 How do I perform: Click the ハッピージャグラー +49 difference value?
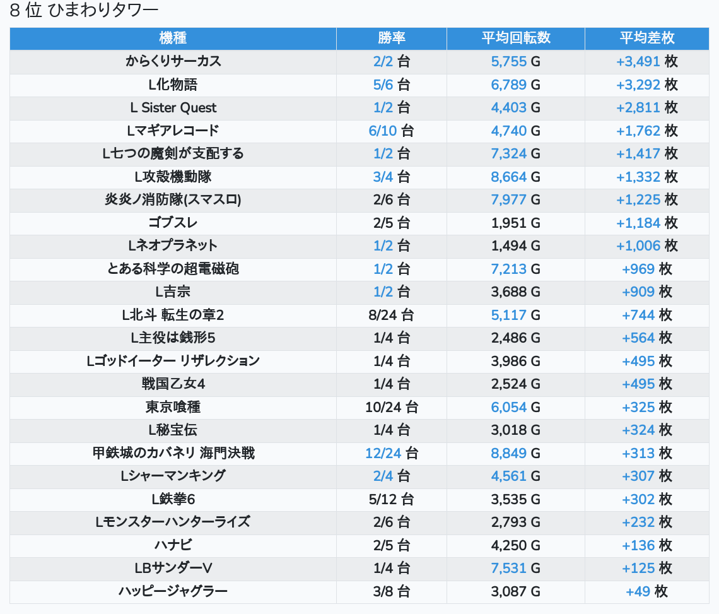tap(638, 591)
